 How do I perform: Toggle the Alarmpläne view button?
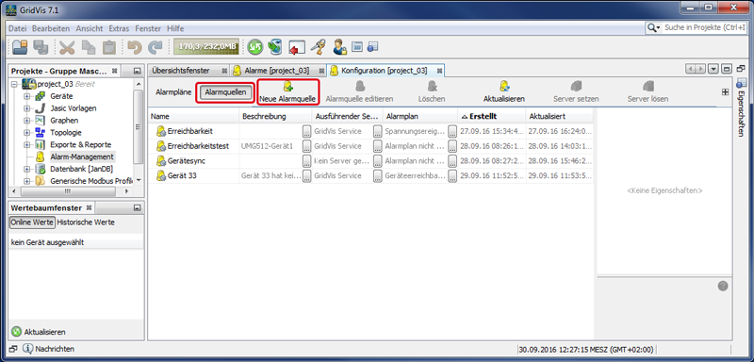pyautogui.click(x=173, y=91)
